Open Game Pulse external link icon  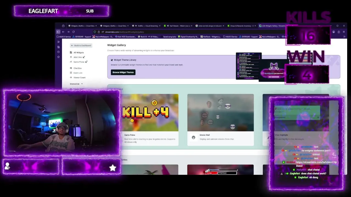pos(86,62)
